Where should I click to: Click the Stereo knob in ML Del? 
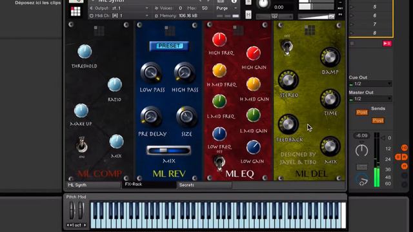pos(288,80)
